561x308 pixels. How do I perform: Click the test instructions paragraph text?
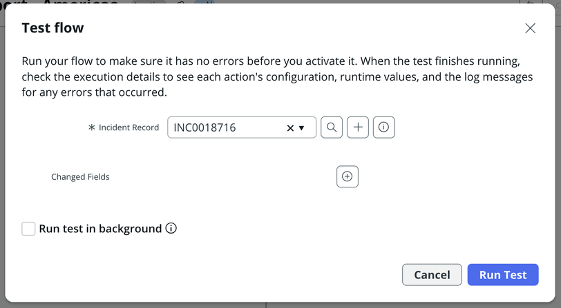[276, 76]
